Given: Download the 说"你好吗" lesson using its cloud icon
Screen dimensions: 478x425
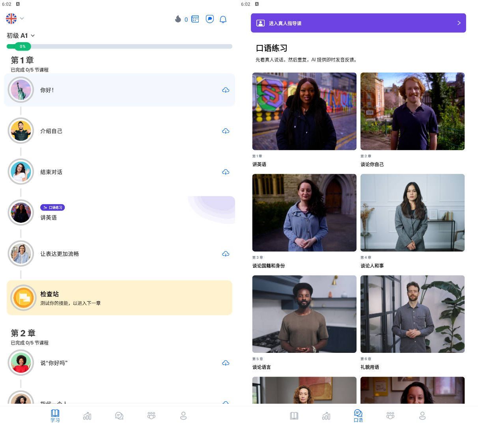Looking at the screenshot, I should (x=226, y=363).
